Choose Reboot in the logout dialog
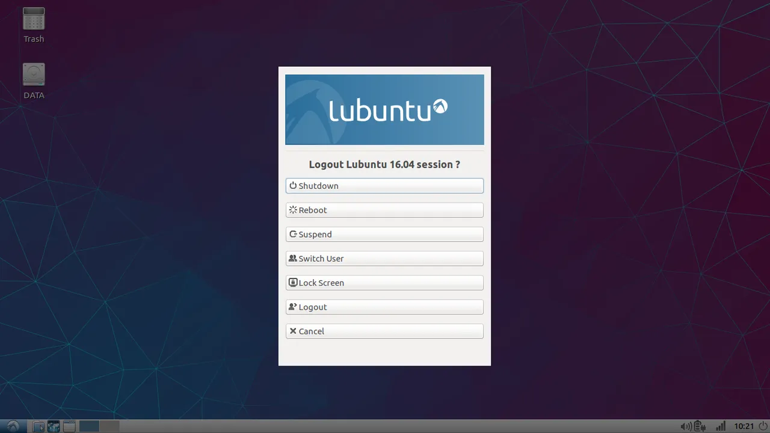770x433 pixels. (384, 210)
